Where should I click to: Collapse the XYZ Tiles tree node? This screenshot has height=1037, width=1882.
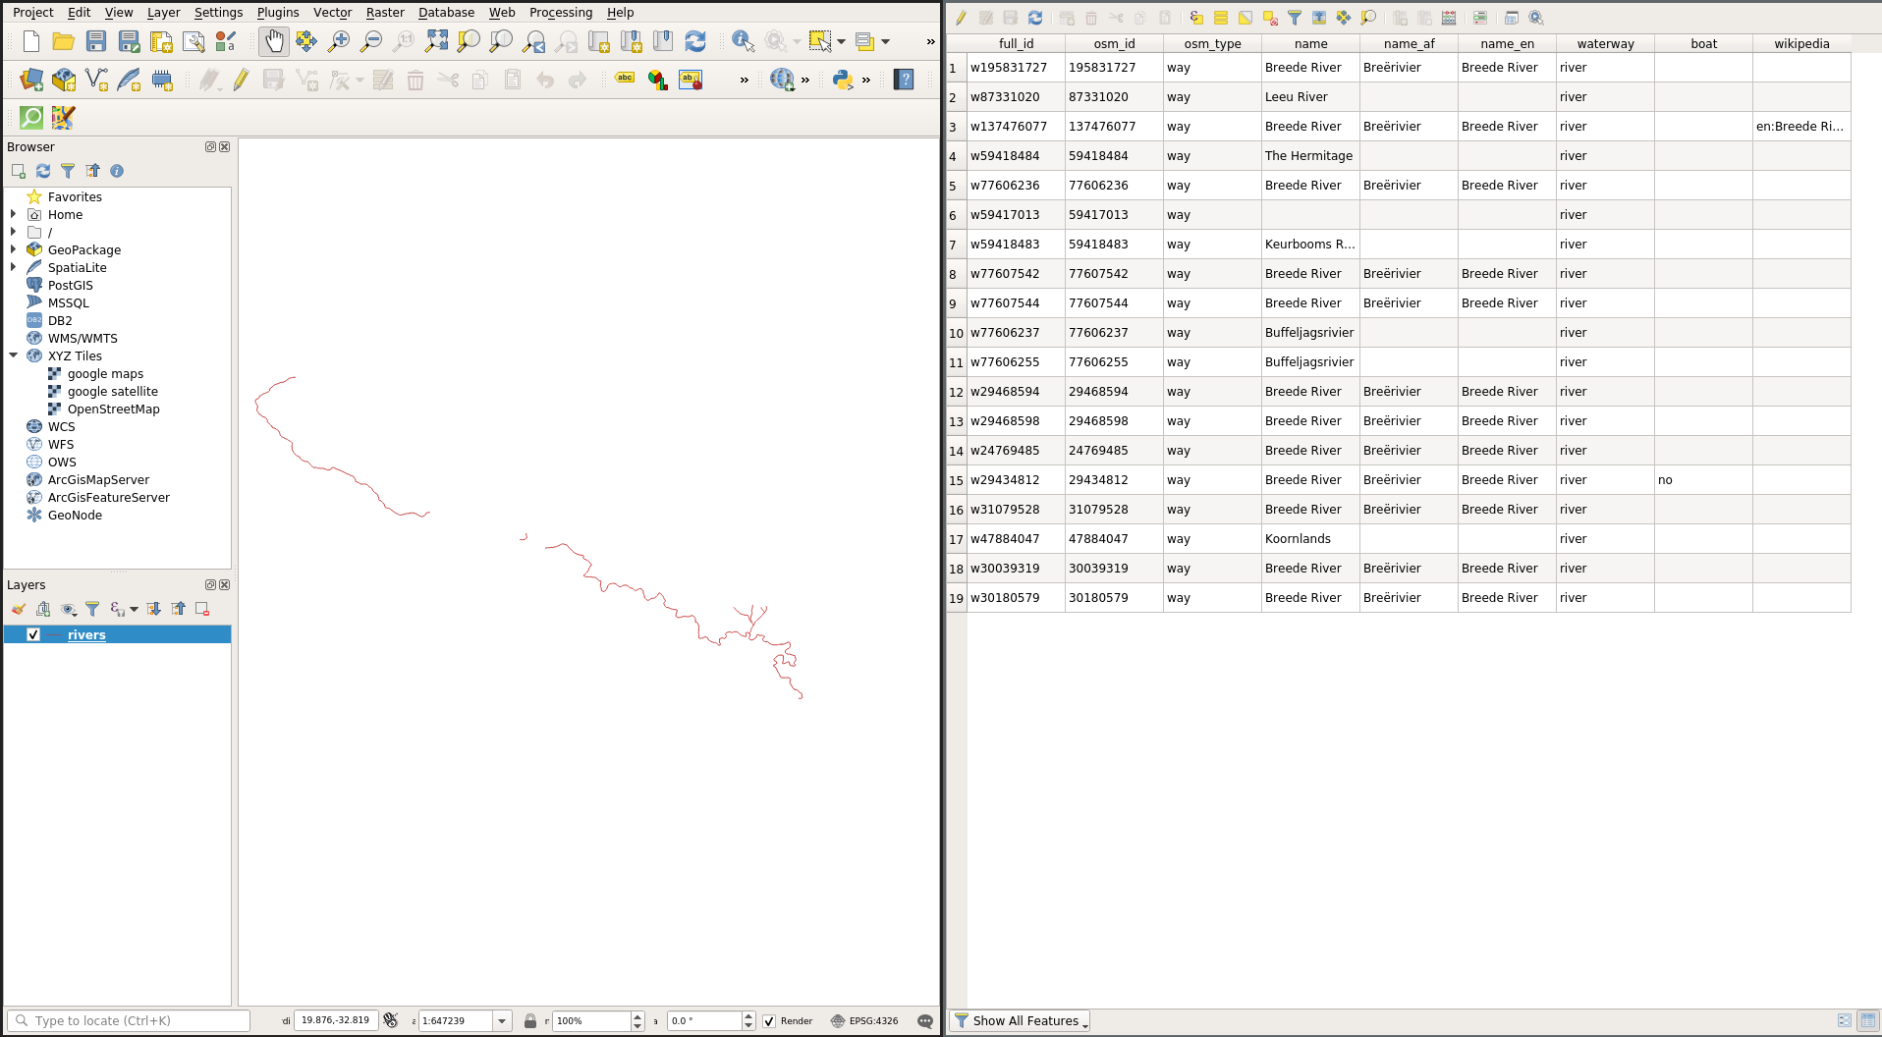pos(14,355)
